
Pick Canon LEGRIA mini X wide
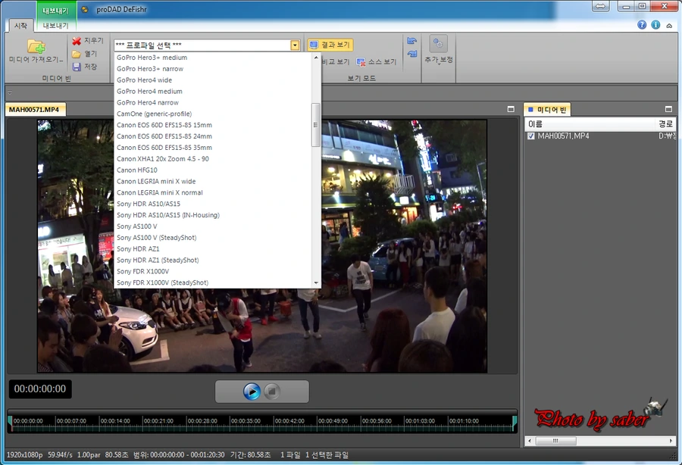point(156,182)
